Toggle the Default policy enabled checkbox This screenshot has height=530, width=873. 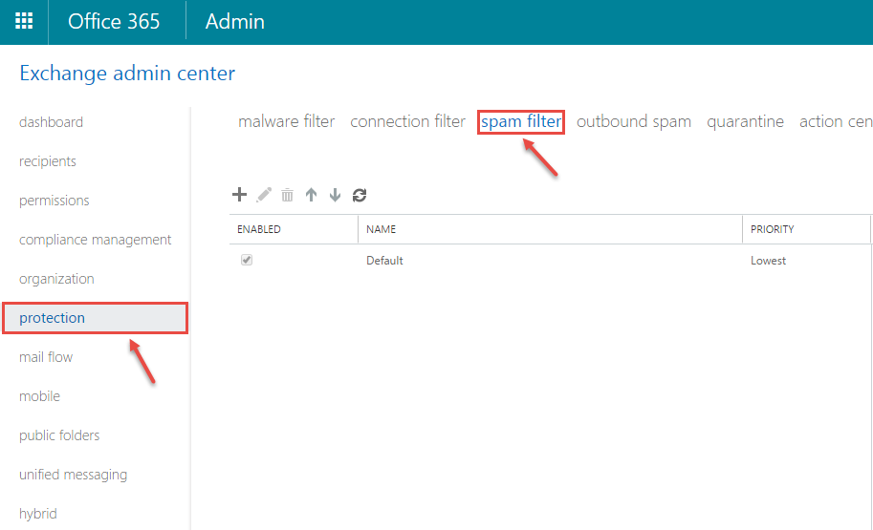[247, 260]
